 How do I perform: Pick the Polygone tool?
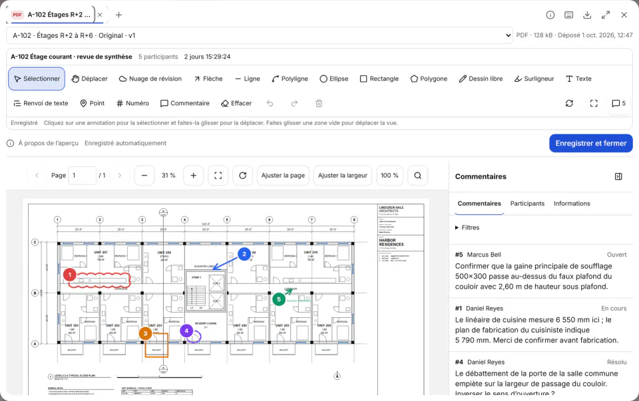pyautogui.click(x=428, y=78)
